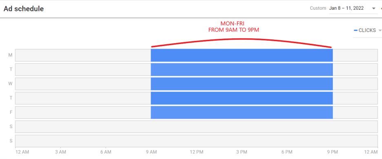
Task: Select Wednesday's blue scheduled block
Action: 242,84
